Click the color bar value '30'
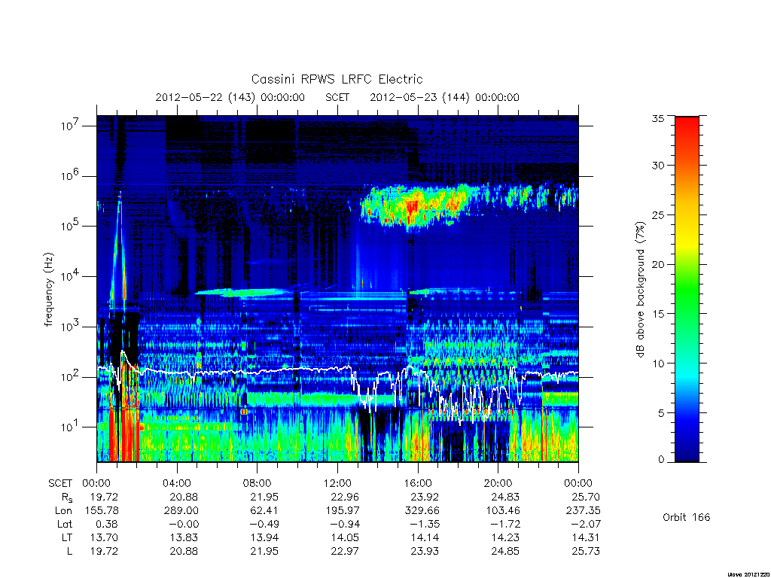771x578 pixels. pos(657,165)
